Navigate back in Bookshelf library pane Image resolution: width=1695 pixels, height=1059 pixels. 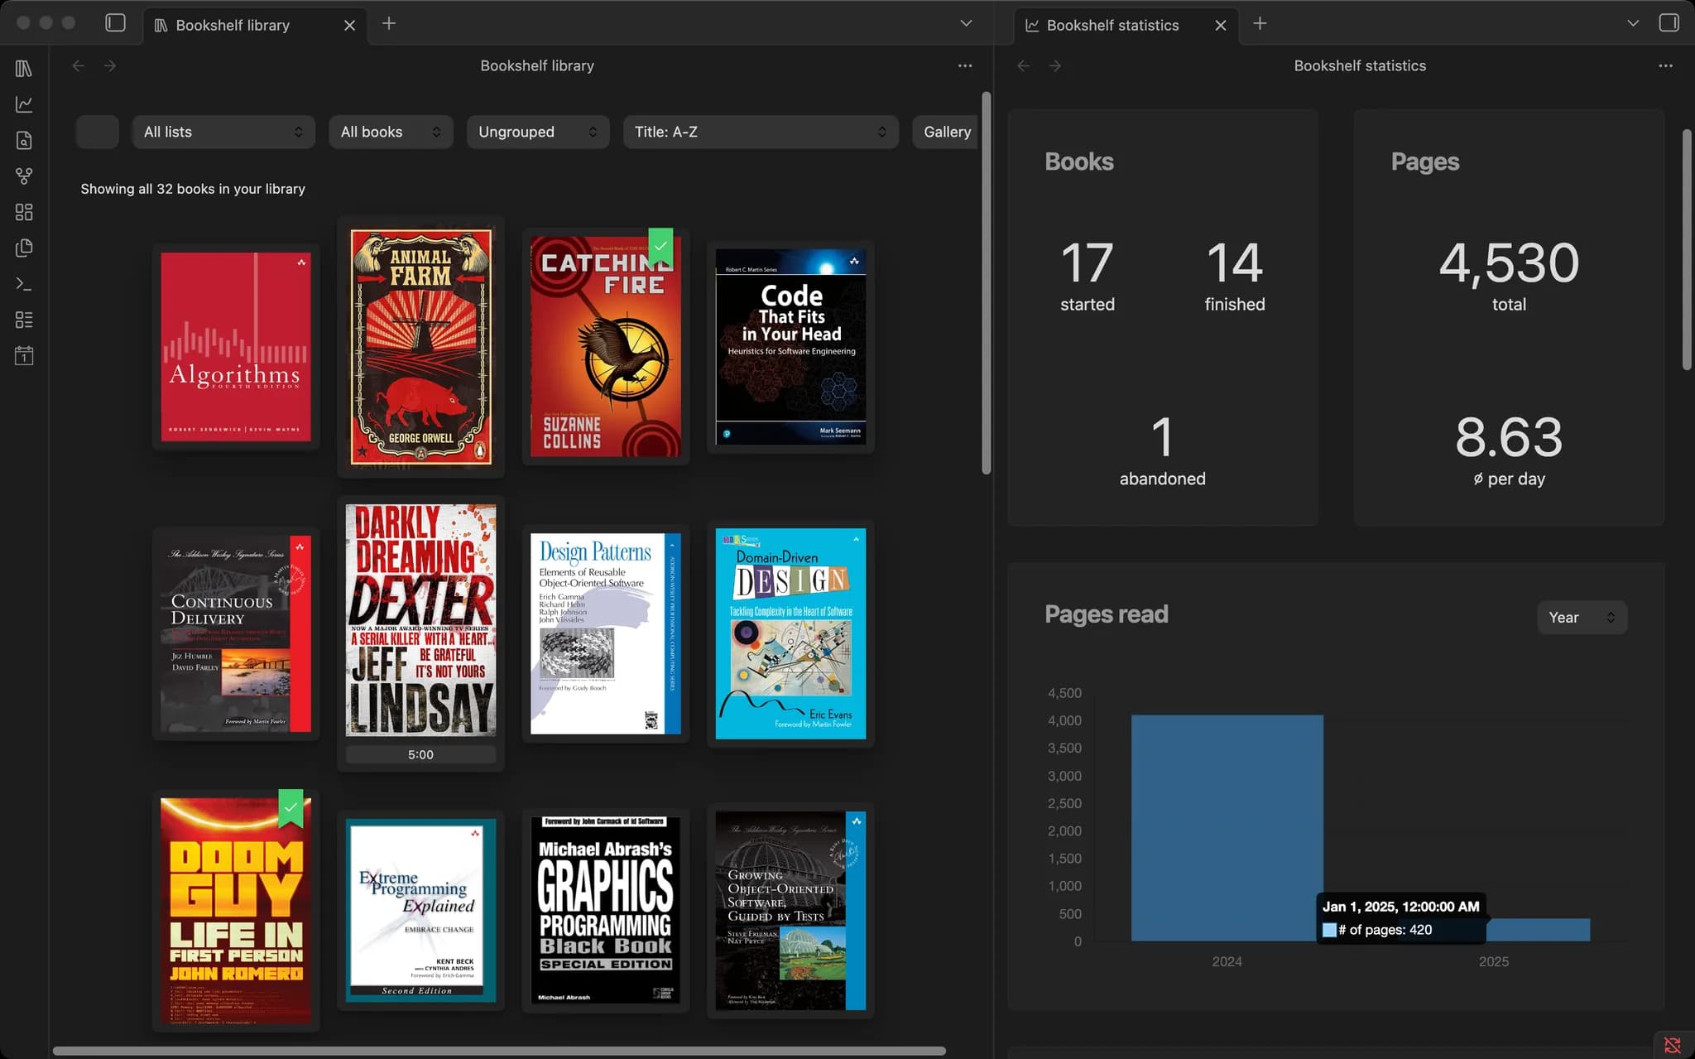79,65
